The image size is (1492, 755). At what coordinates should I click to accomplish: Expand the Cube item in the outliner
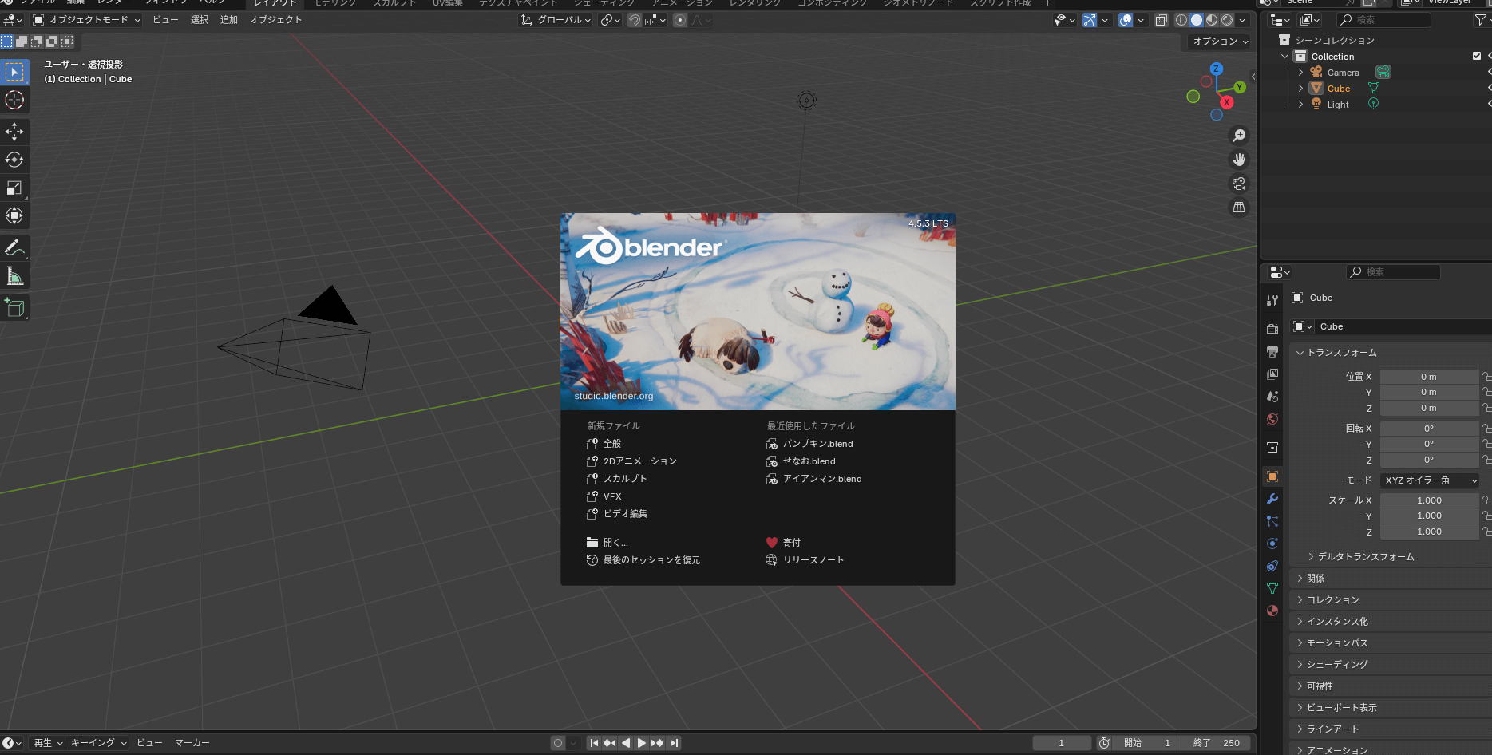[x=1301, y=88]
